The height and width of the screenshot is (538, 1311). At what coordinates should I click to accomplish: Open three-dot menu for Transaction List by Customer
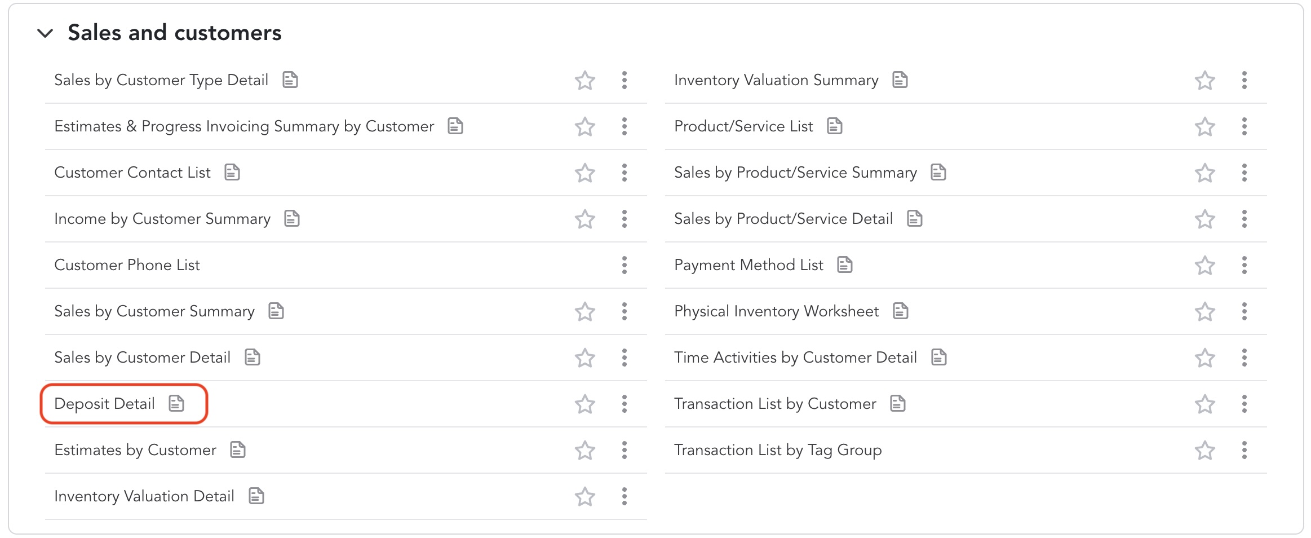click(x=1244, y=404)
